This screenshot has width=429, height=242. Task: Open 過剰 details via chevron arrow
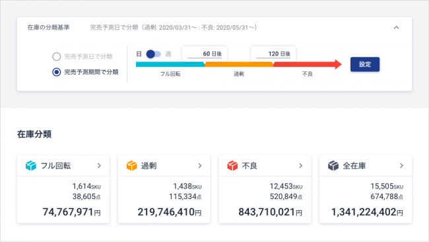point(200,165)
